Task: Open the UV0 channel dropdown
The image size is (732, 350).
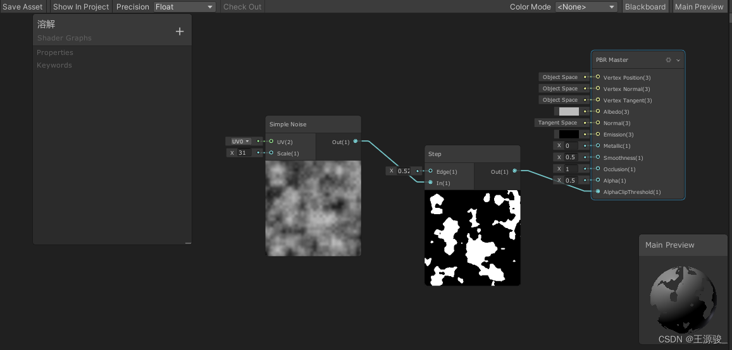Action: click(x=240, y=142)
